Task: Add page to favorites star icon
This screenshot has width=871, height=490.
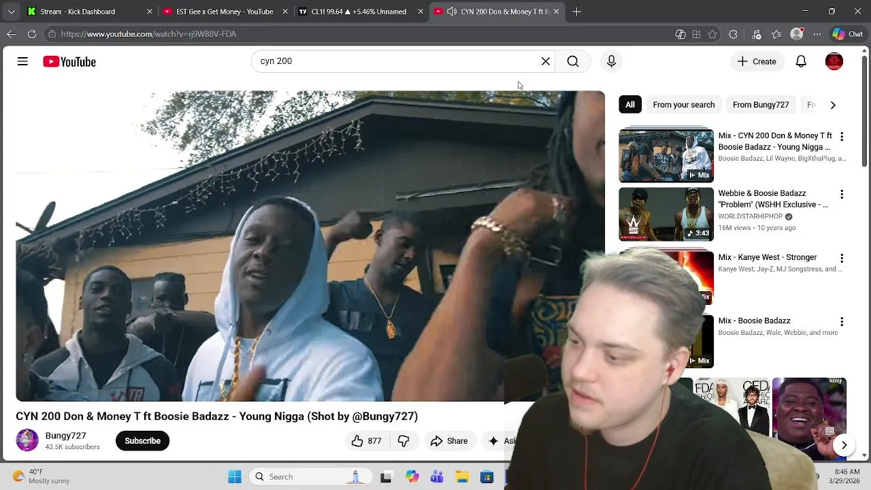Action: click(712, 34)
